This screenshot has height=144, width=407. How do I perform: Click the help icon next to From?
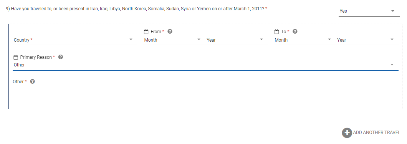170,31
